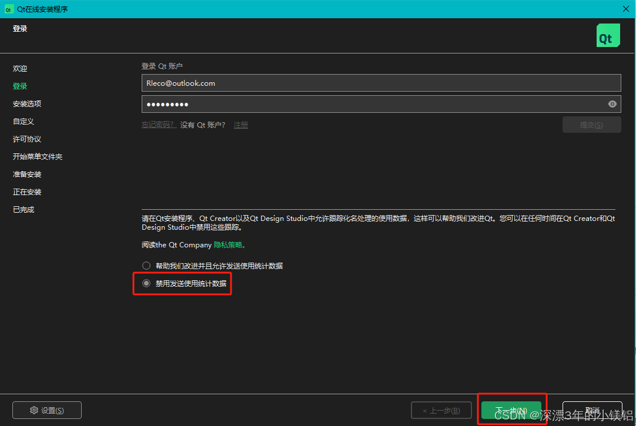
Task: Select the 准备安装 step in sidebar
Action: pyautogui.click(x=27, y=175)
